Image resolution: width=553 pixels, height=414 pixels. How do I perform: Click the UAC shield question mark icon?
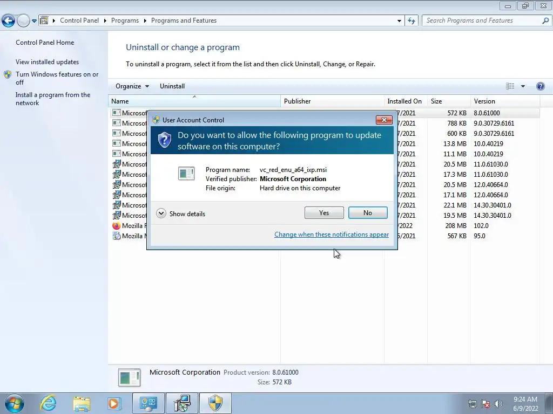click(x=165, y=140)
